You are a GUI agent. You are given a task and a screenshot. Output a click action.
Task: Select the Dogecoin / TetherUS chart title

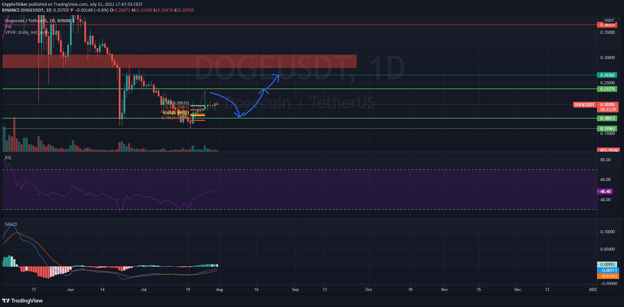click(x=26, y=21)
